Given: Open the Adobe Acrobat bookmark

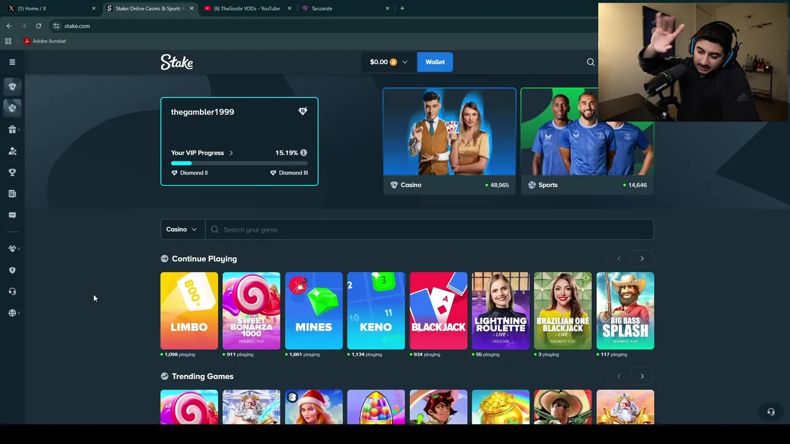Looking at the screenshot, I should (x=44, y=41).
